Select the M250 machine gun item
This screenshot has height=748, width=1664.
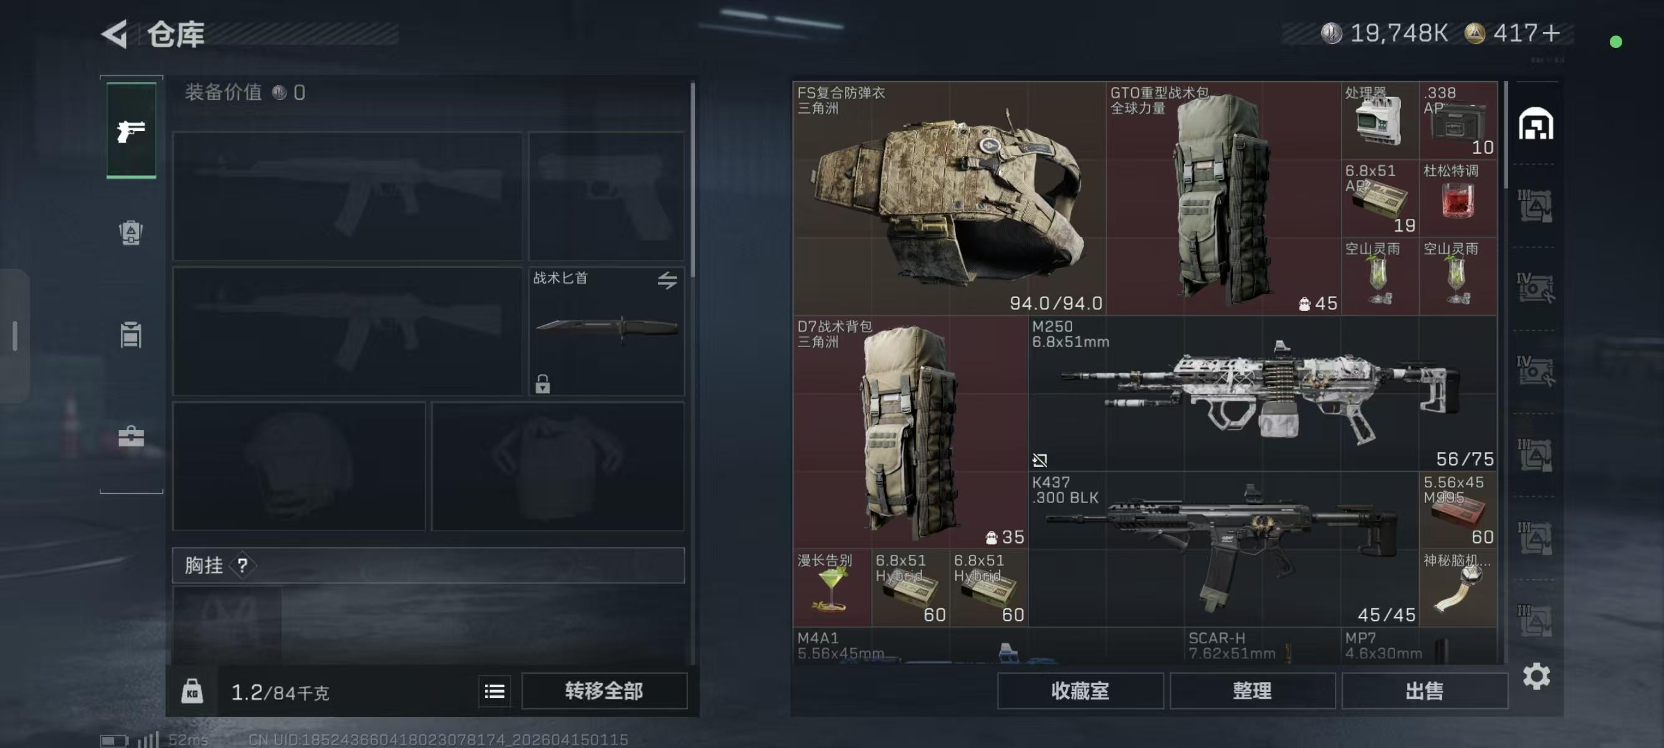1263,393
